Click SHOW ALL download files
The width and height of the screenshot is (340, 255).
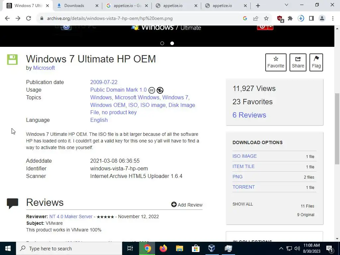(243, 204)
